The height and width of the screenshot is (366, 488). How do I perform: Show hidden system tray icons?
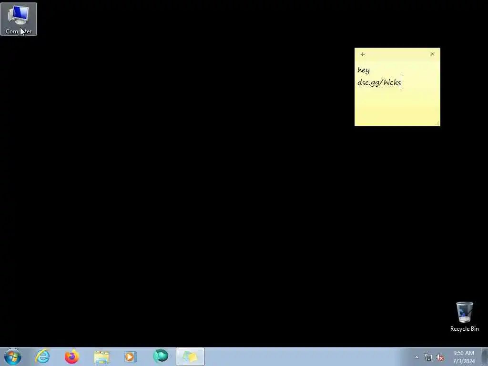(x=417, y=357)
